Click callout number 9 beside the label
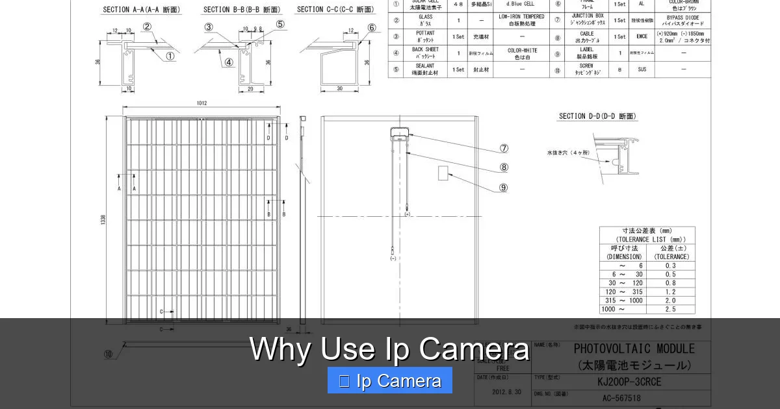Viewport: 780px width, 409px height. point(504,188)
